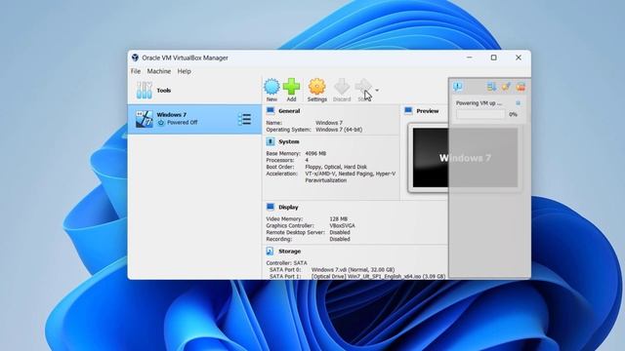Open the Windows 7 machine list menu icon
The height and width of the screenshot is (351, 625).
(244, 119)
